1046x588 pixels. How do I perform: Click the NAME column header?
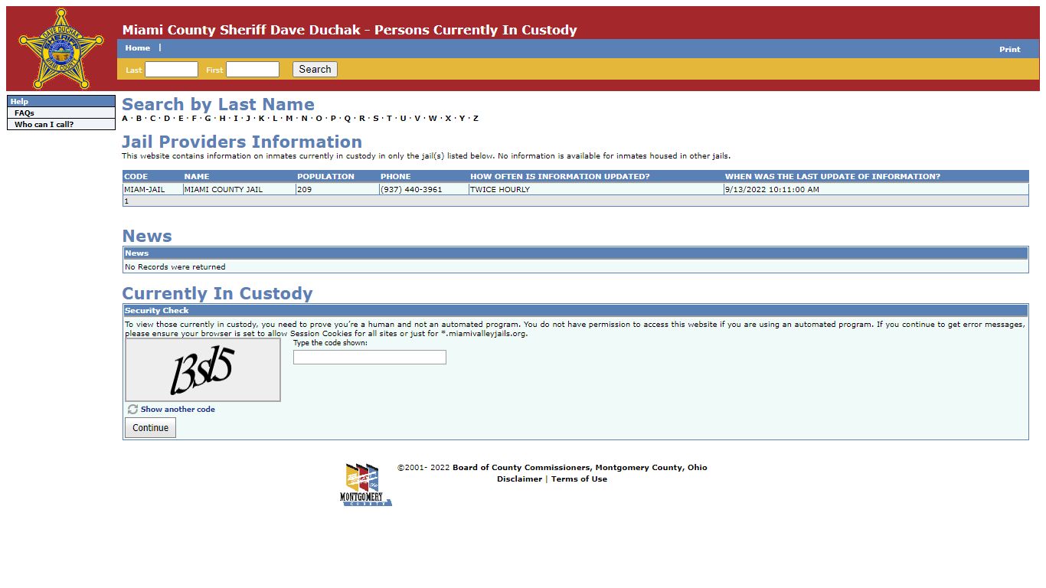click(x=197, y=177)
